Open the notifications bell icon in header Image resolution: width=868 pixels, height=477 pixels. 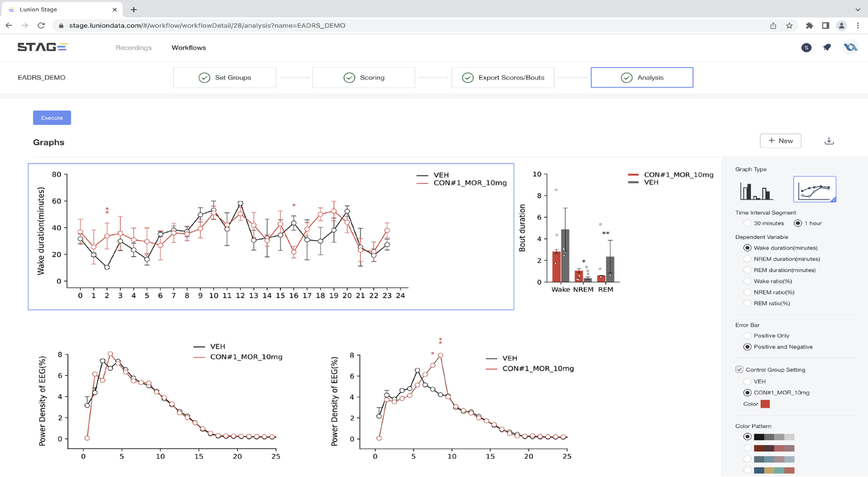(x=827, y=48)
